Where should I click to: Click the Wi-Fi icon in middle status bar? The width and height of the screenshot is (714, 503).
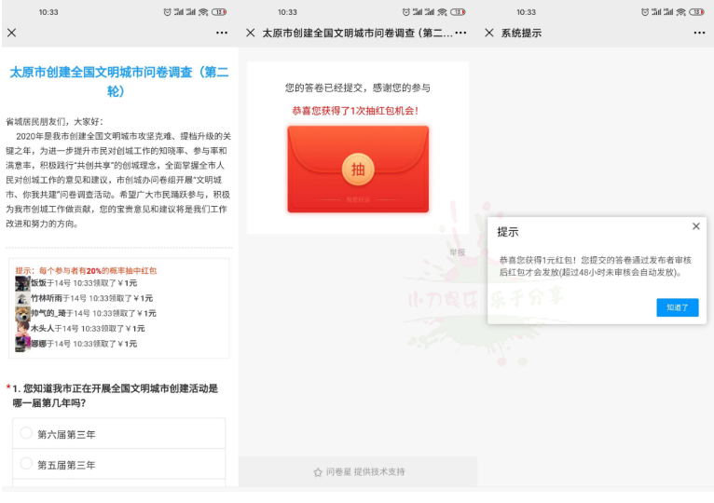click(x=442, y=12)
